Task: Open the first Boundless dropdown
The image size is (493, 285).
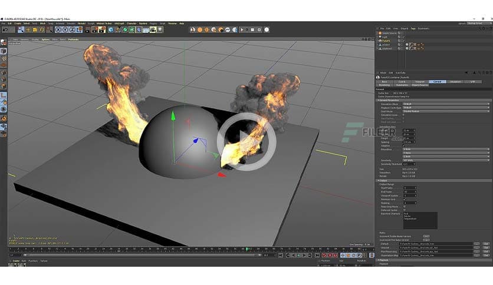Action: point(446,149)
